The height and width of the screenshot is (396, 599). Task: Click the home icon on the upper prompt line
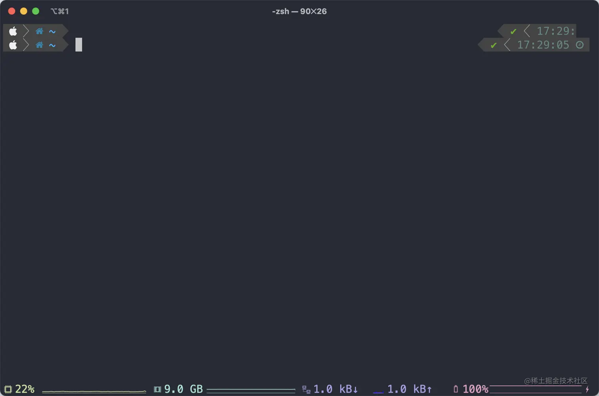coord(39,31)
